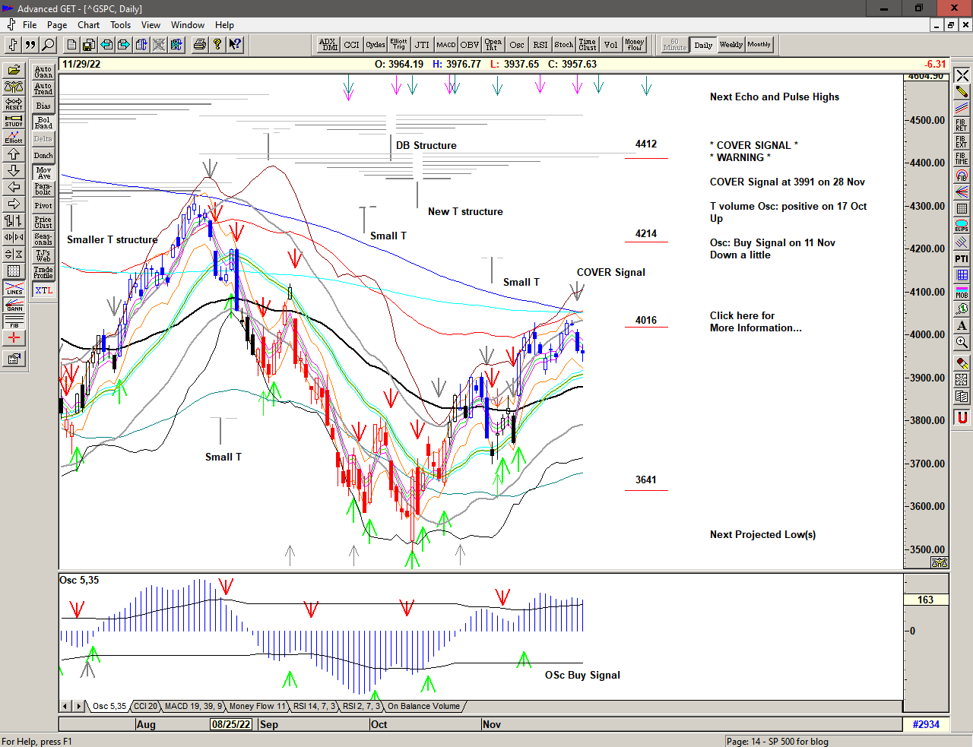Viewport: 973px width, 747px height.
Task: Switch to the On Balance Volume tab
Action: click(423, 707)
